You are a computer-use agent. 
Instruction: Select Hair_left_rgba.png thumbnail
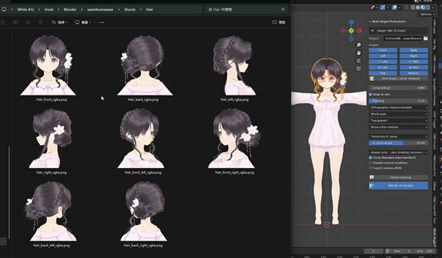235,65
